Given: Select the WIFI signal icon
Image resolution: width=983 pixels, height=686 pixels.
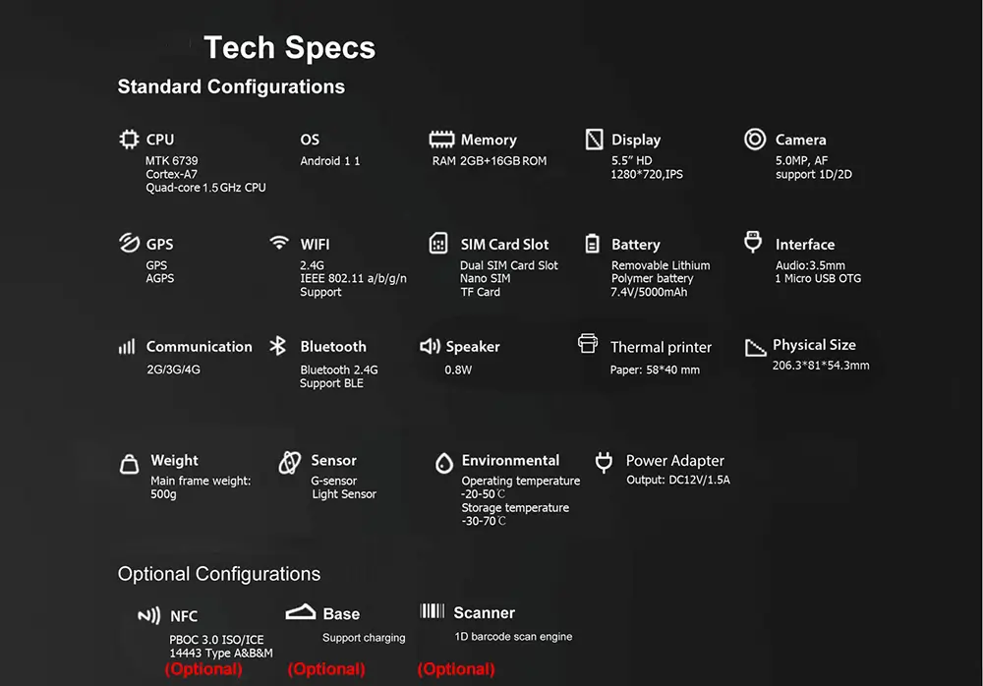Looking at the screenshot, I should pos(279,242).
